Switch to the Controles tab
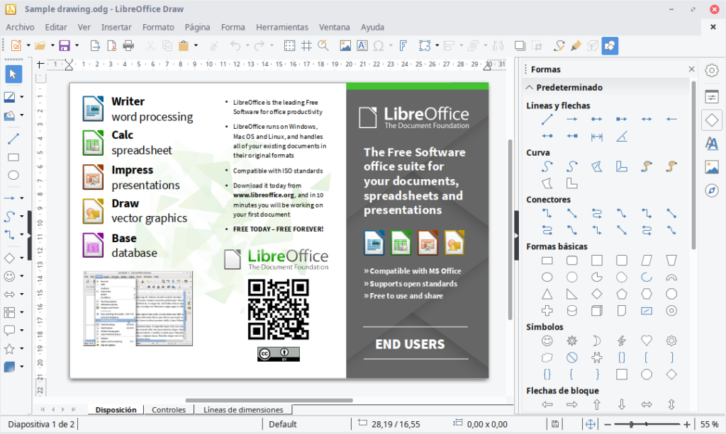Viewport: 726px width, 434px height. coord(169,409)
